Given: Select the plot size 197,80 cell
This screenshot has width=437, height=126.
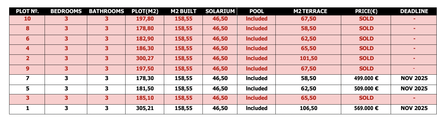Looking at the screenshot, I should pyautogui.click(x=145, y=19).
